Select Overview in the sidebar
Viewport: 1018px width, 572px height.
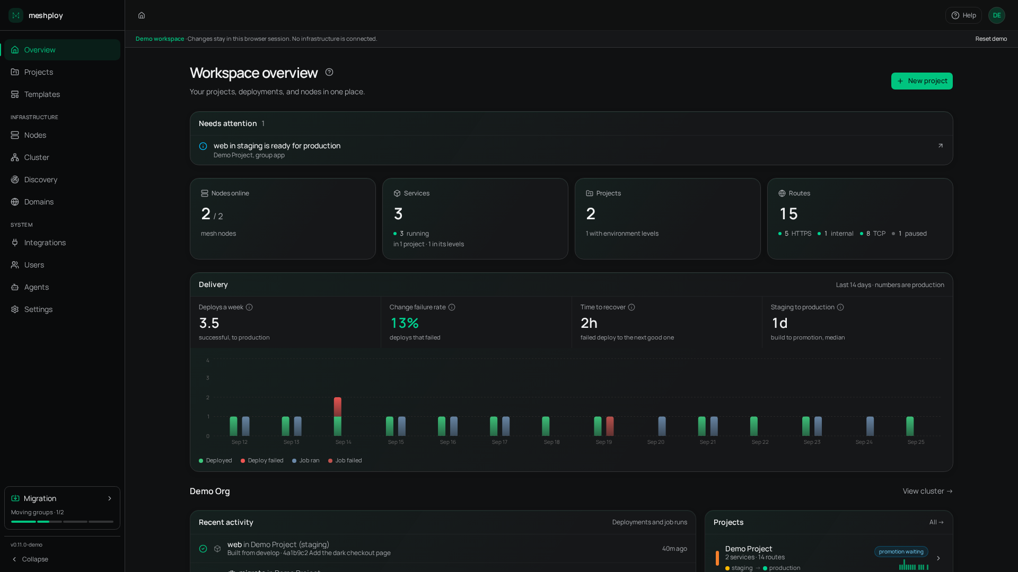tap(63, 50)
